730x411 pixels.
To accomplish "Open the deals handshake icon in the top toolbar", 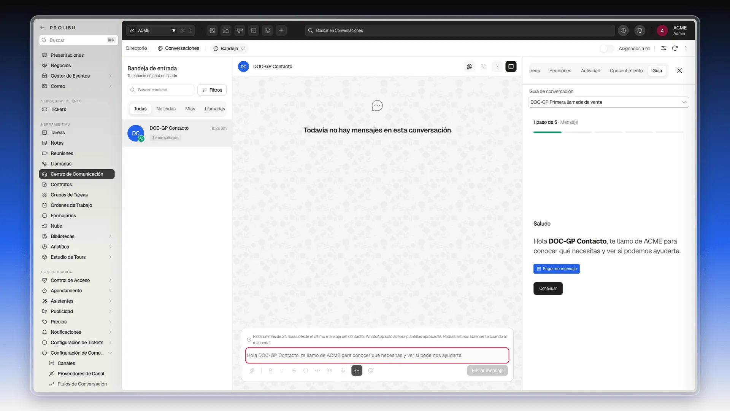I will coord(240,30).
